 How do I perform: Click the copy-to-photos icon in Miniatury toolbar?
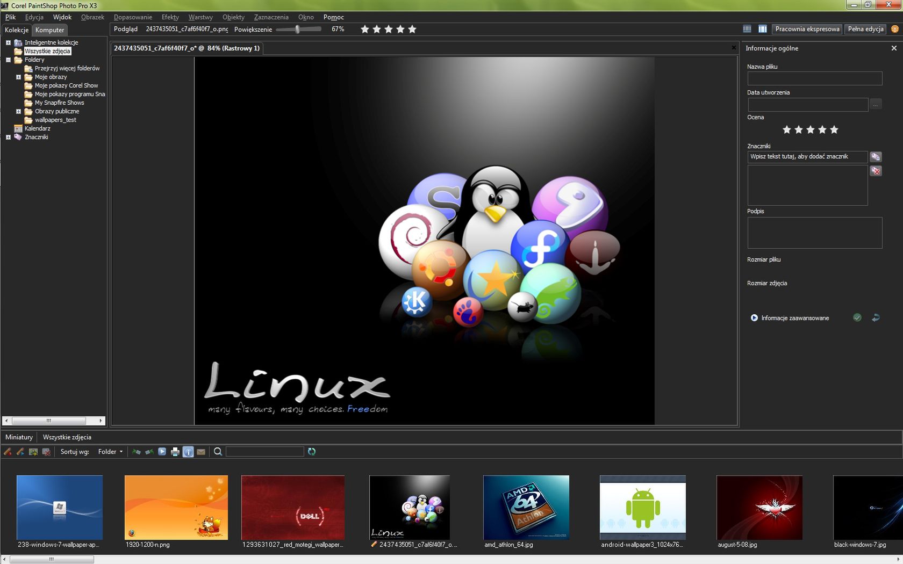pyautogui.click(x=33, y=452)
